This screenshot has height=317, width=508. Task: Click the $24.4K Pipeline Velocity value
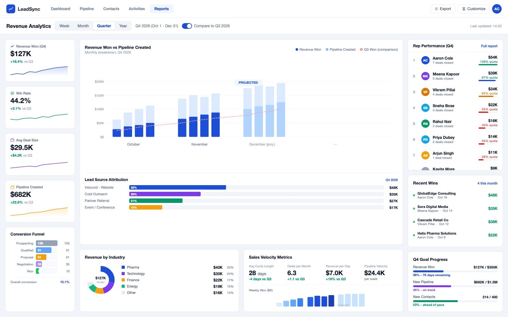374,273
